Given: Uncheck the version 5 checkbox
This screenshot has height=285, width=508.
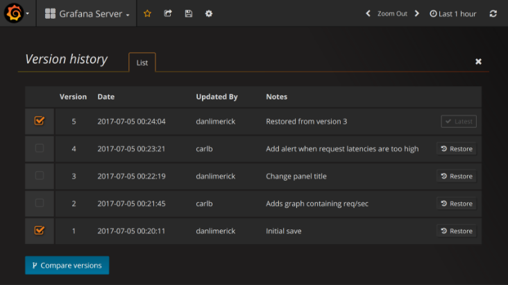Looking at the screenshot, I should [40, 121].
